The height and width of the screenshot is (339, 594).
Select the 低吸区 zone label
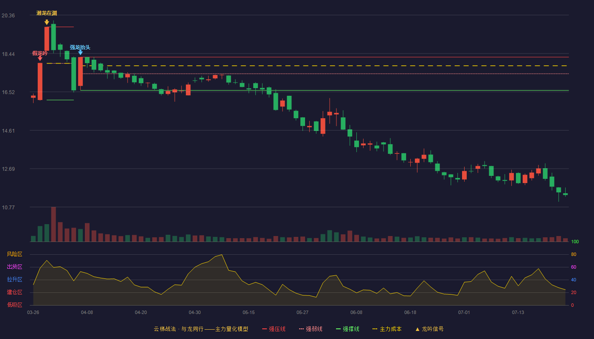[14, 305]
